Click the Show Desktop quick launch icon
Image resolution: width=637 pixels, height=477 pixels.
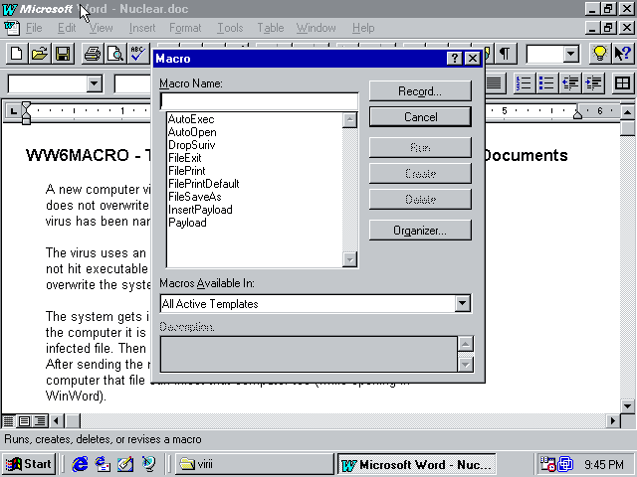[125, 464]
